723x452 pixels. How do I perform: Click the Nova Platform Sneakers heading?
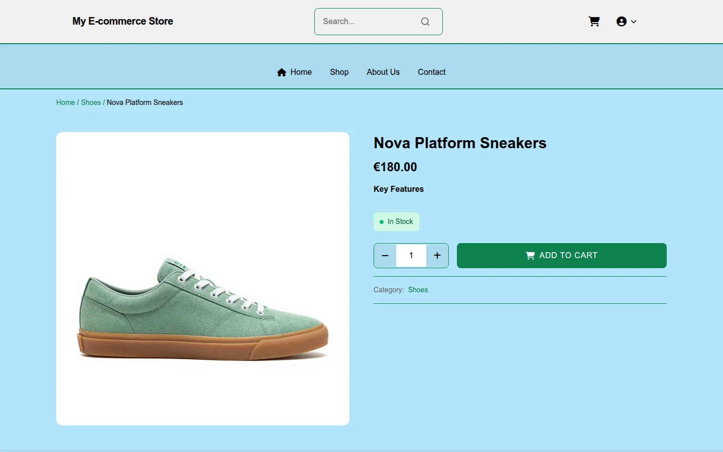pyautogui.click(x=460, y=143)
